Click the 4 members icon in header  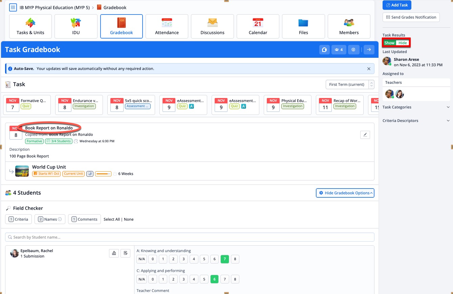pos(339,50)
